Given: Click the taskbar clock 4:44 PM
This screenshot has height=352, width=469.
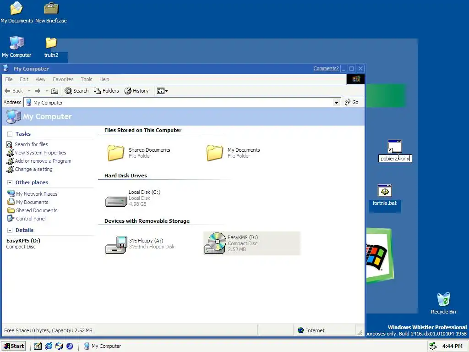Looking at the screenshot, I should (x=452, y=346).
